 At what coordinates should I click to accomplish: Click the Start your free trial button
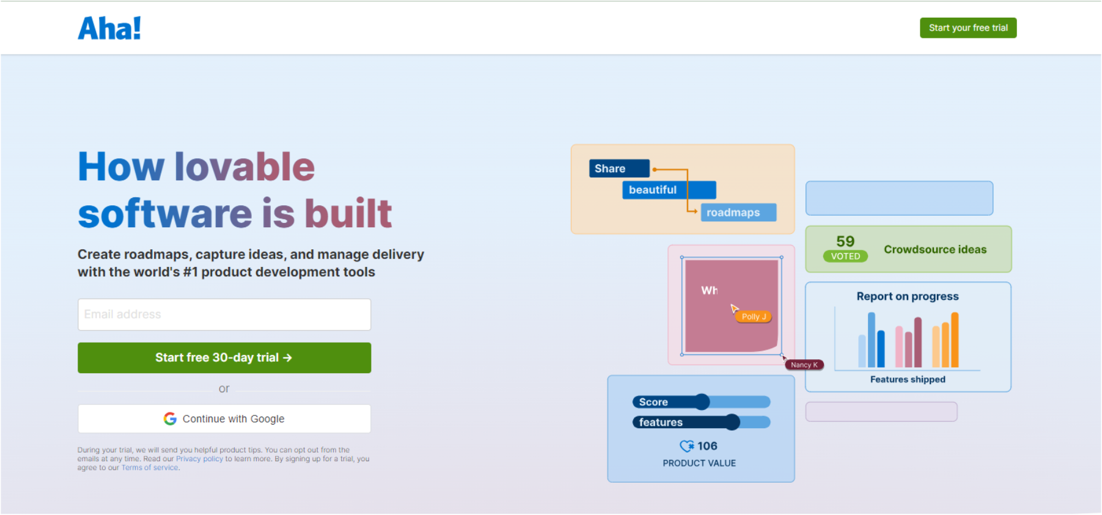968,28
